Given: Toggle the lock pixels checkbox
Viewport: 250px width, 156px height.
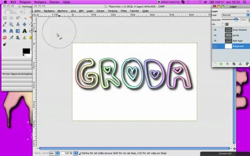Looking at the screenshot, I should click(223, 24).
